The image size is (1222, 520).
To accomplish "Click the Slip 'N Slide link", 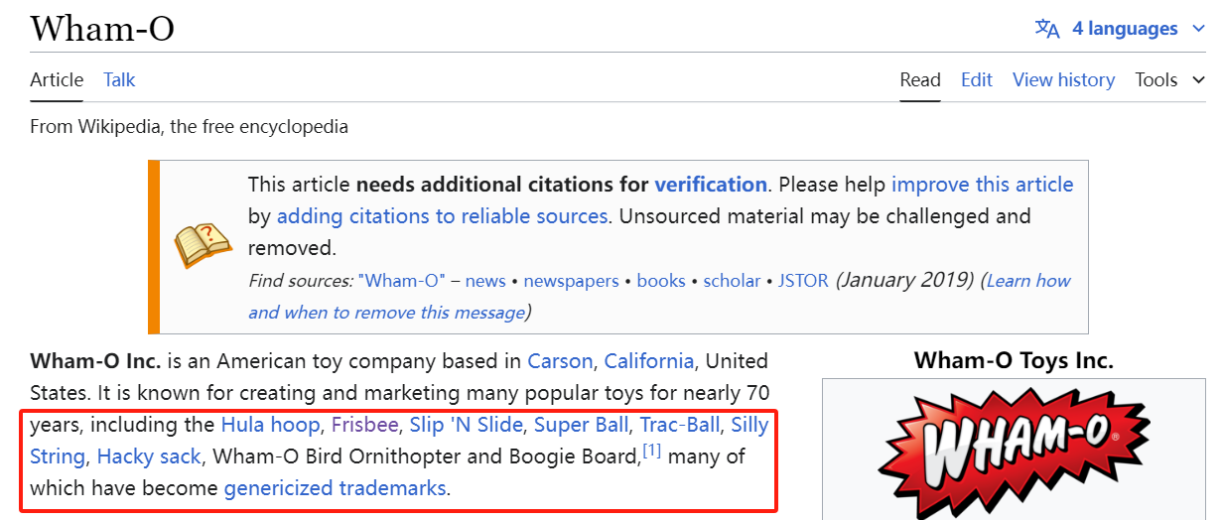I will pos(466,425).
